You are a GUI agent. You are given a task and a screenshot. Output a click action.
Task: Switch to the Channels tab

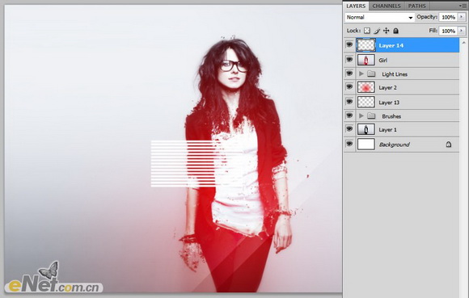point(387,6)
